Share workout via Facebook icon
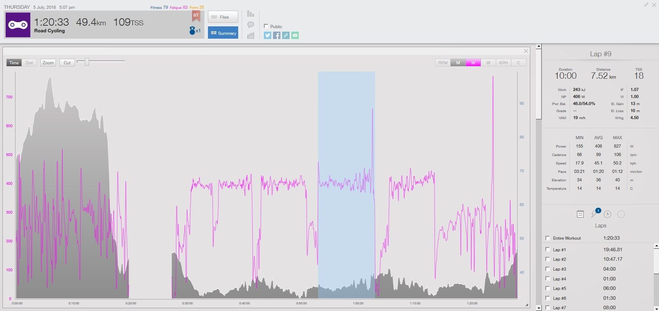This screenshot has height=311, width=659. tap(277, 35)
